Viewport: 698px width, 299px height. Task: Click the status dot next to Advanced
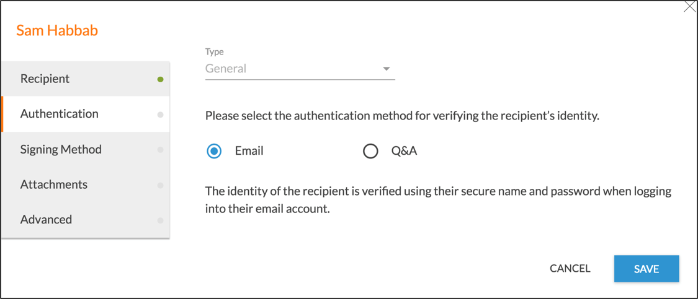coord(160,220)
